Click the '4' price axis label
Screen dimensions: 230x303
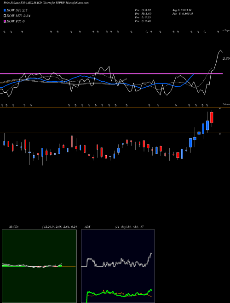click(x=219, y=109)
